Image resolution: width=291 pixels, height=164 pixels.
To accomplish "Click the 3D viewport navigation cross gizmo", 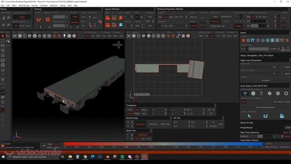I will [x=117, y=45].
